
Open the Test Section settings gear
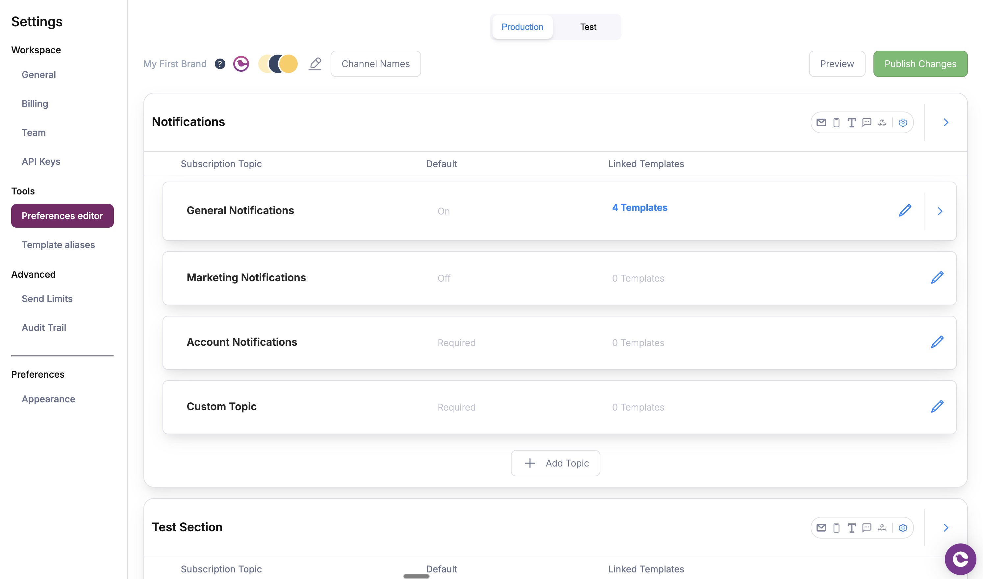click(903, 527)
